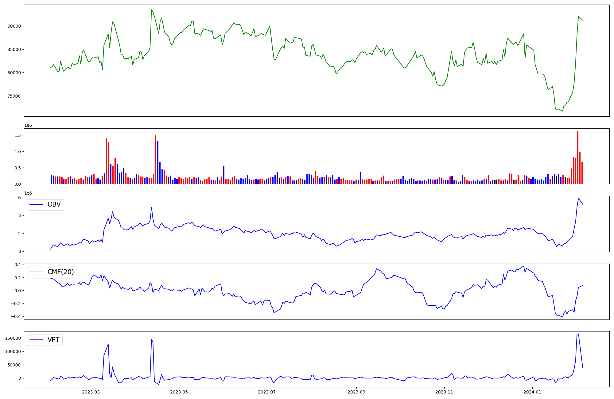This screenshot has width=614, height=399.
Task: Click the 2023-09 x-axis date label
Action: [356, 392]
